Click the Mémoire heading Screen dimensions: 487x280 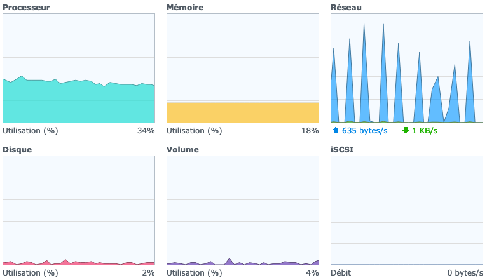coord(185,8)
